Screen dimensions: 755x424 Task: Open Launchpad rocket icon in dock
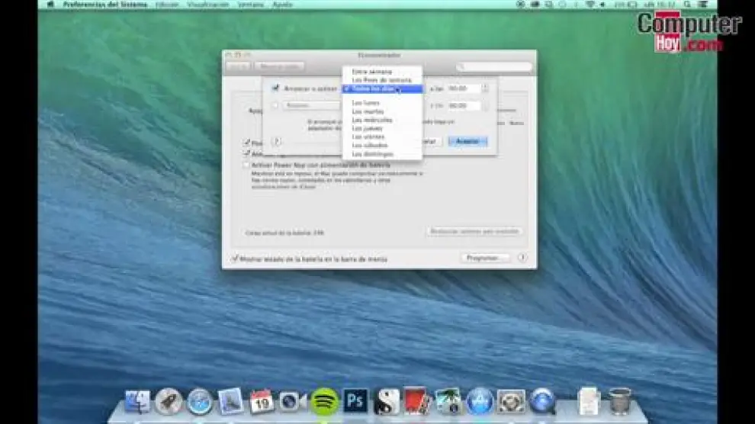coord(169,401)
